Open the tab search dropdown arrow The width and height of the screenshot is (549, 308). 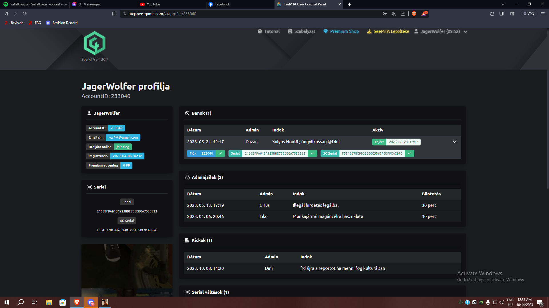click(x=503, y=4)
